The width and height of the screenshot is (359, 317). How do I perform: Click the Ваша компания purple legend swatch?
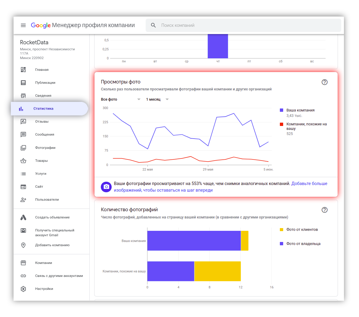tap(281, 110)
